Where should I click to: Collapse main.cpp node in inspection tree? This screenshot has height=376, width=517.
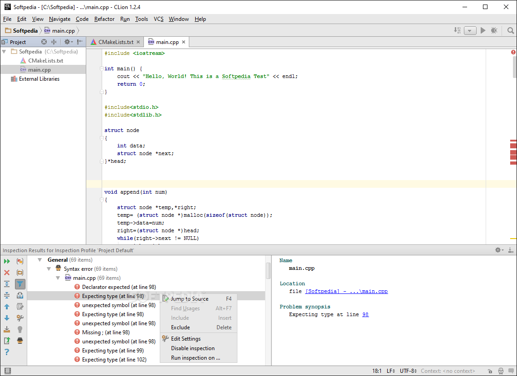coord(59,278)
